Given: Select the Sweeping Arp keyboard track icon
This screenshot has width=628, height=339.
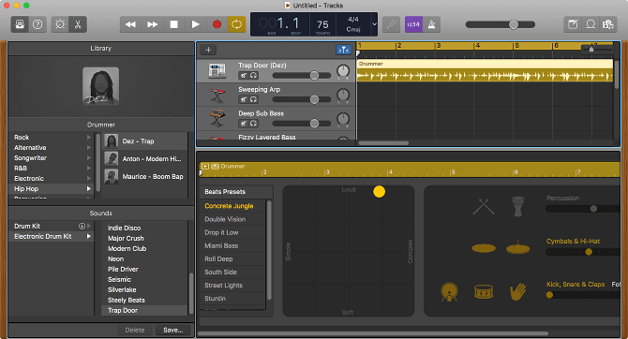Looking at the screenshot, I should (217, 96).
